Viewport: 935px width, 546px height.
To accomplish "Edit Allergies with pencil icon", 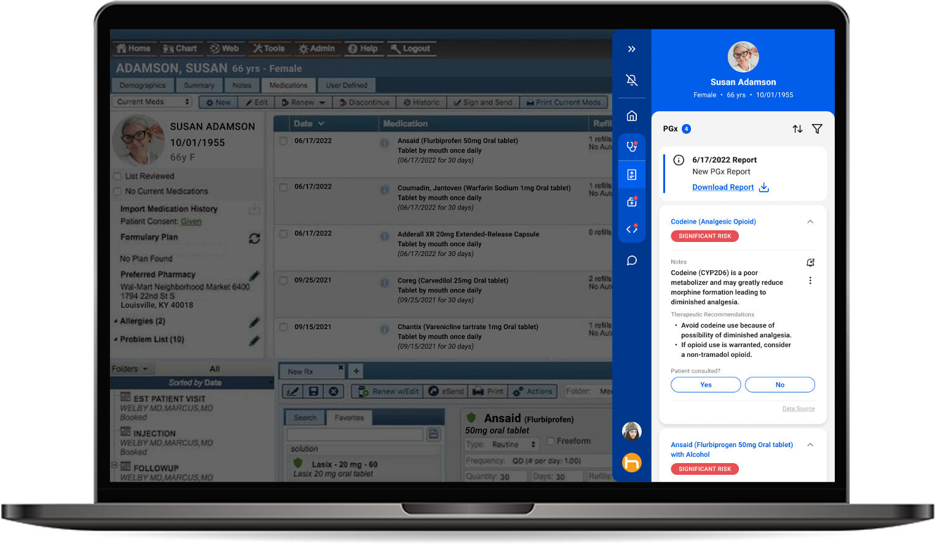I will pos(254,322).
